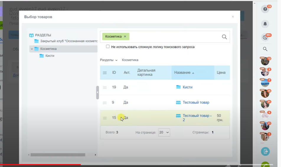Viewport: 281px width, 167px height.
Task: Select the Закрытый клуб section in tree
Action: (x=69, y=41)
